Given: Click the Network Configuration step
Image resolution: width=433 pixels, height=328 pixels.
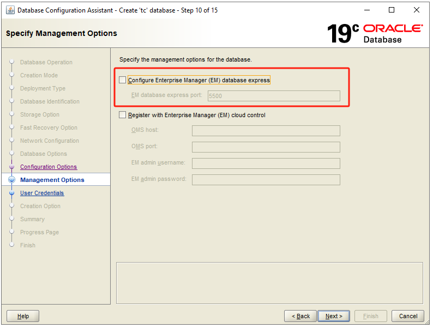Looking at the screenshot, I should (50, 141).
